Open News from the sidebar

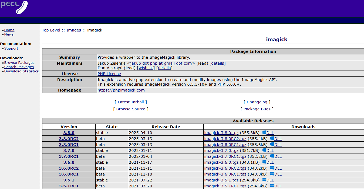point(9,34)
